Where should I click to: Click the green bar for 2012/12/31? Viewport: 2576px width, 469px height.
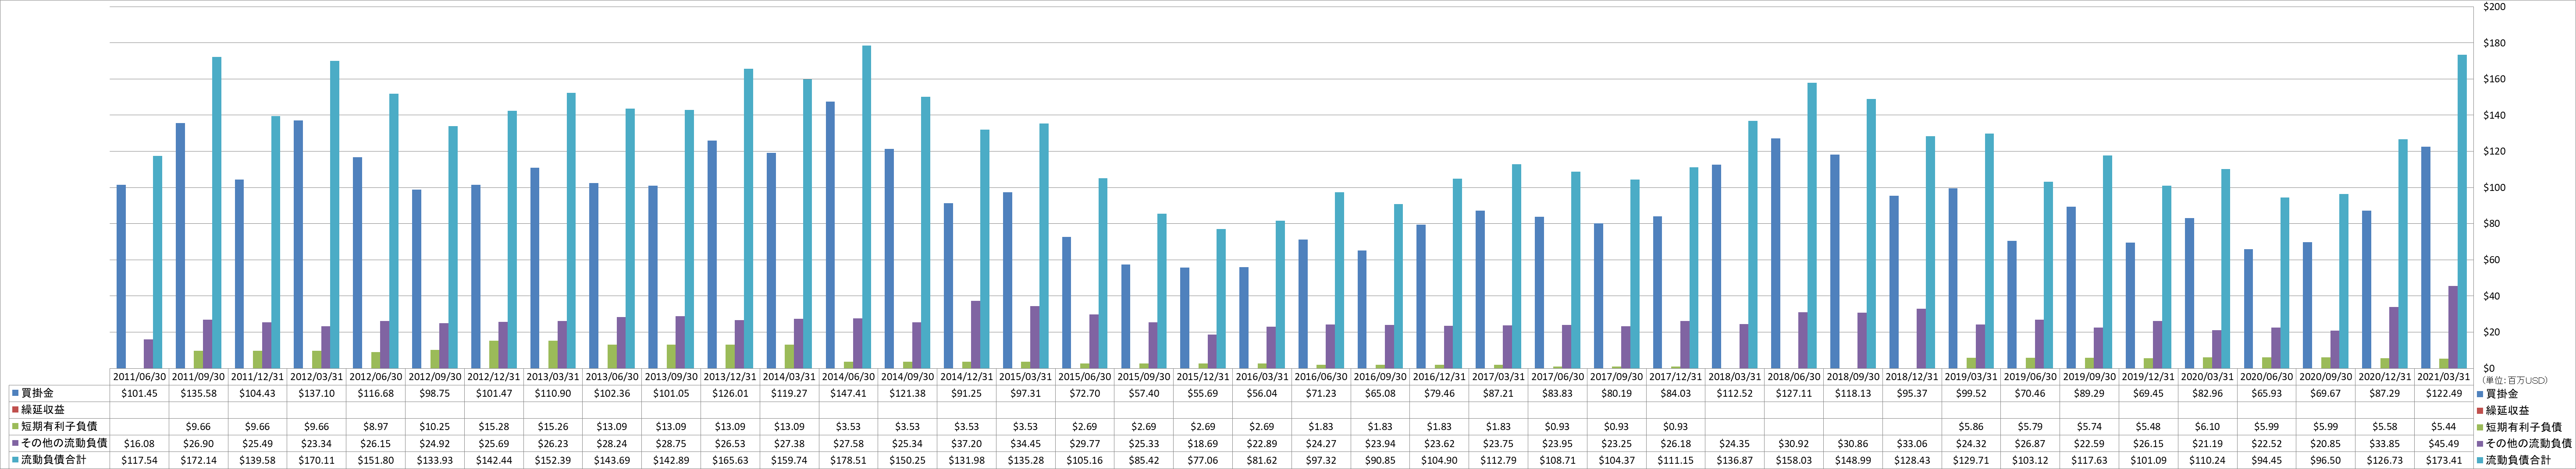(x=494, y=354)
